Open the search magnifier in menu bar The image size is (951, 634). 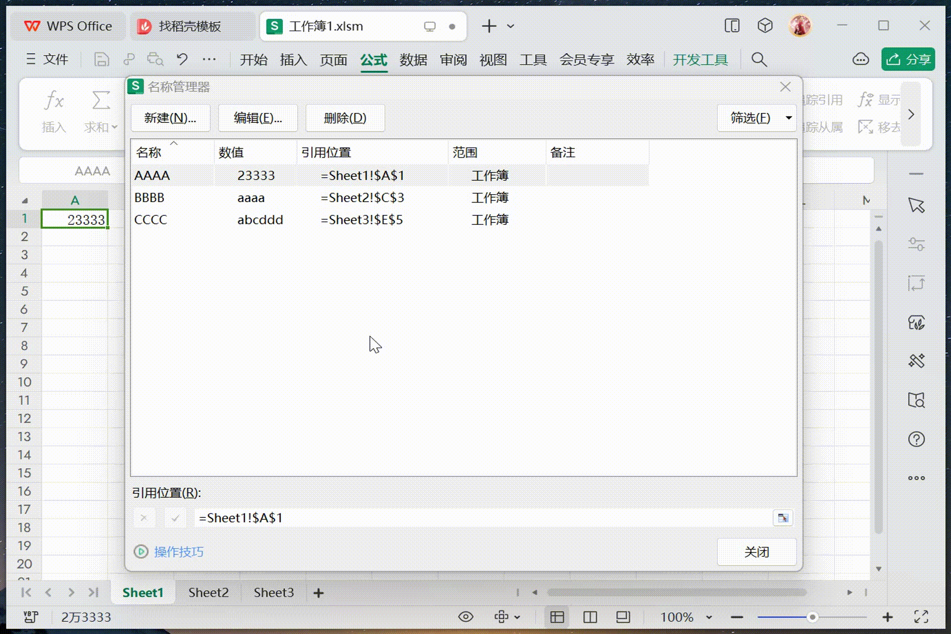click(759, 60)
